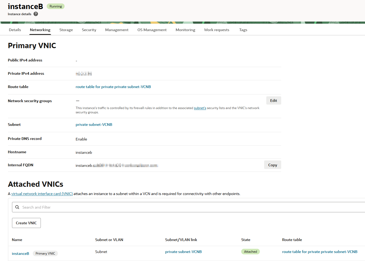Open the Security tab

(x=89, y=30)
